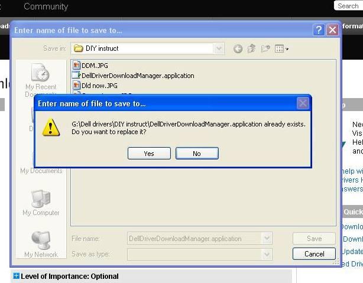The image size is (363, 283).
Task: Click the yellow warning icon
Action: 51,128
